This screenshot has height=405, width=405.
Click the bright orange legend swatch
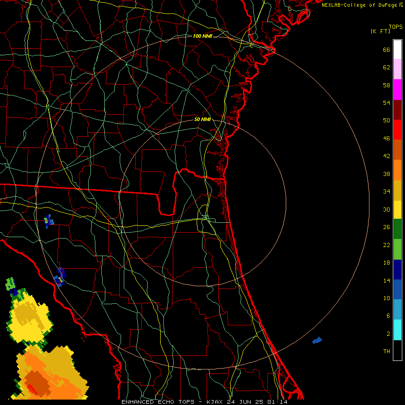click(397, 170)
